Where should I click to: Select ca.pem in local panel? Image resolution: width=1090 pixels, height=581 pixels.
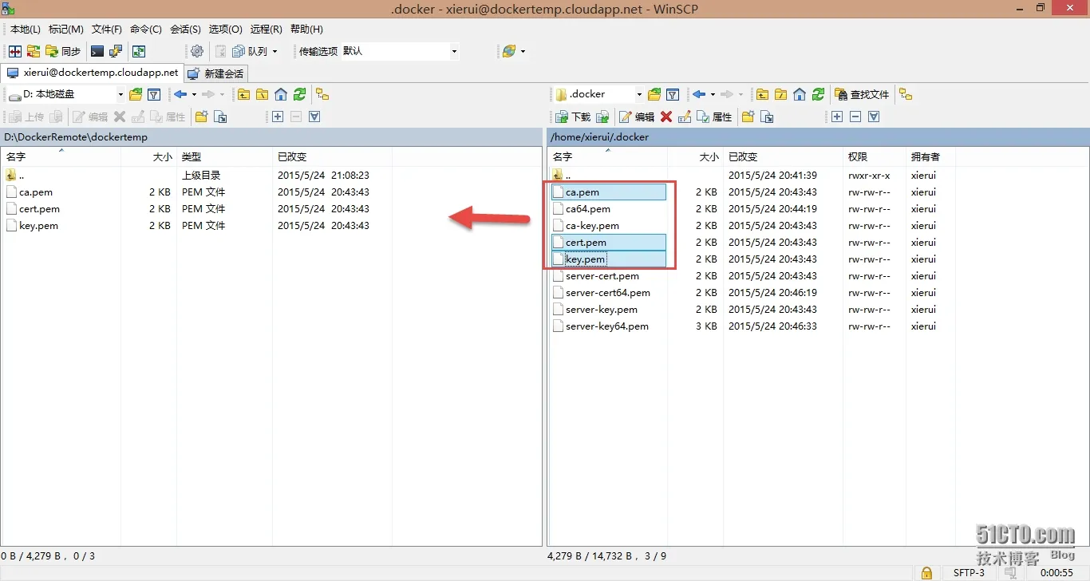[36, 192]
